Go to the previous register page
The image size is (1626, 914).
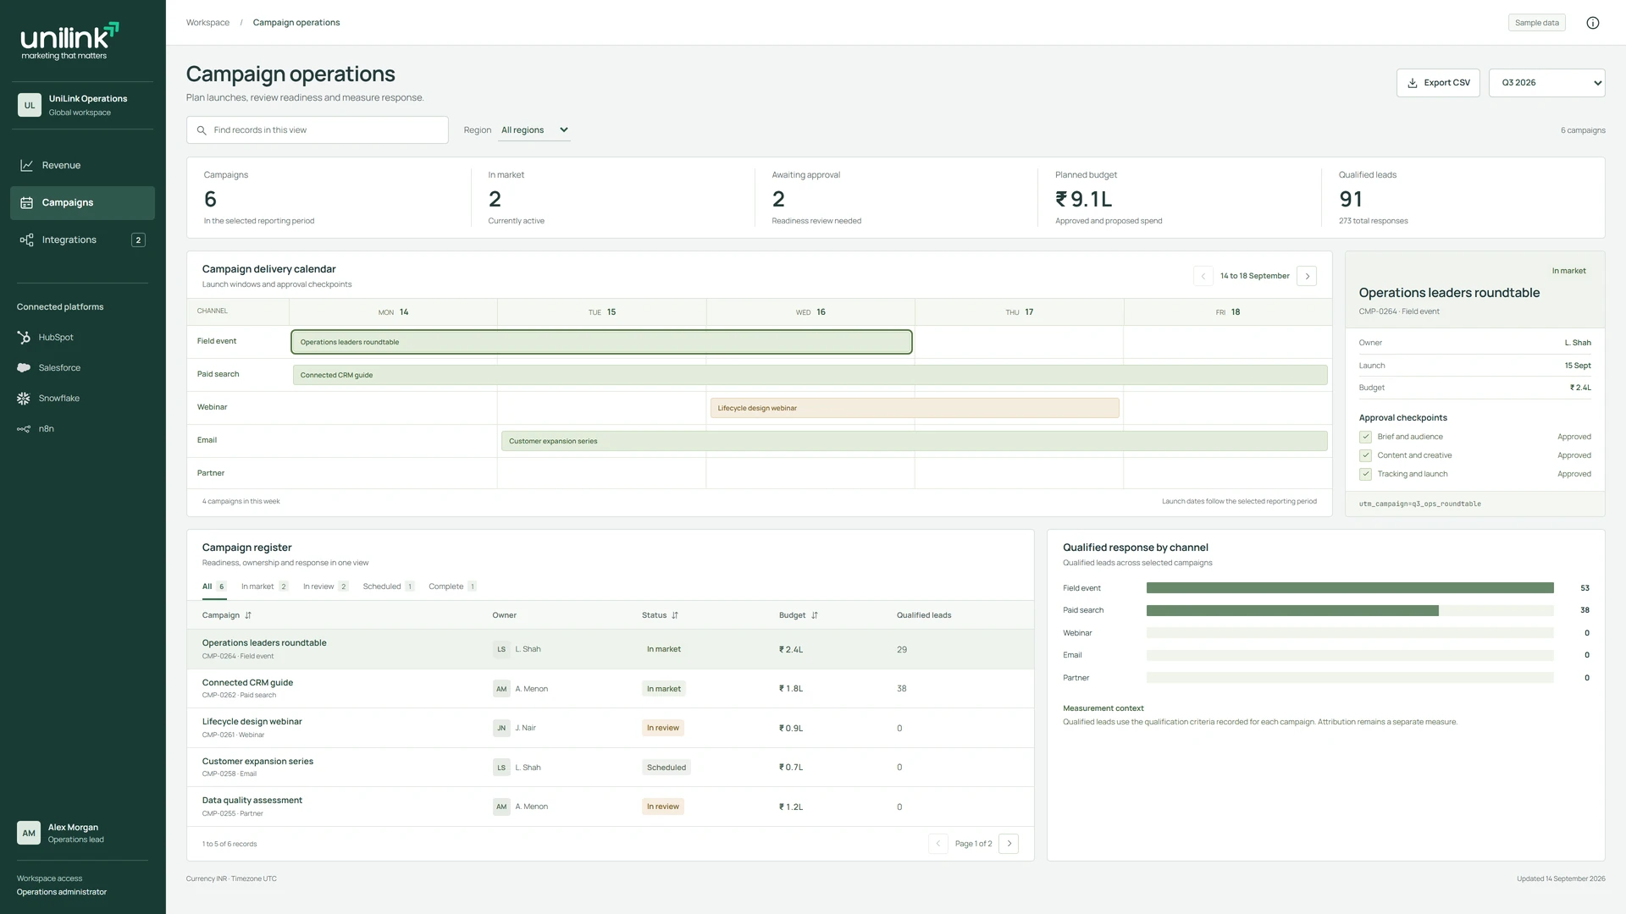click(x=938, y=844)
